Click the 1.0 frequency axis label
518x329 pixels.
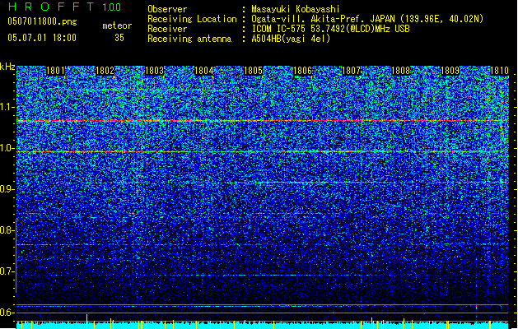pyautogui.click(x=7, y=148)
